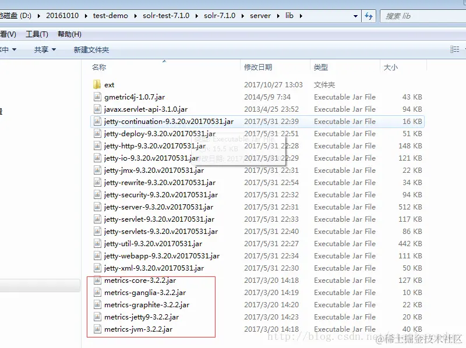This screenshot has height=348, width=466.
Task: Sort by the 类型 column header
Action: tap(321, 68)
